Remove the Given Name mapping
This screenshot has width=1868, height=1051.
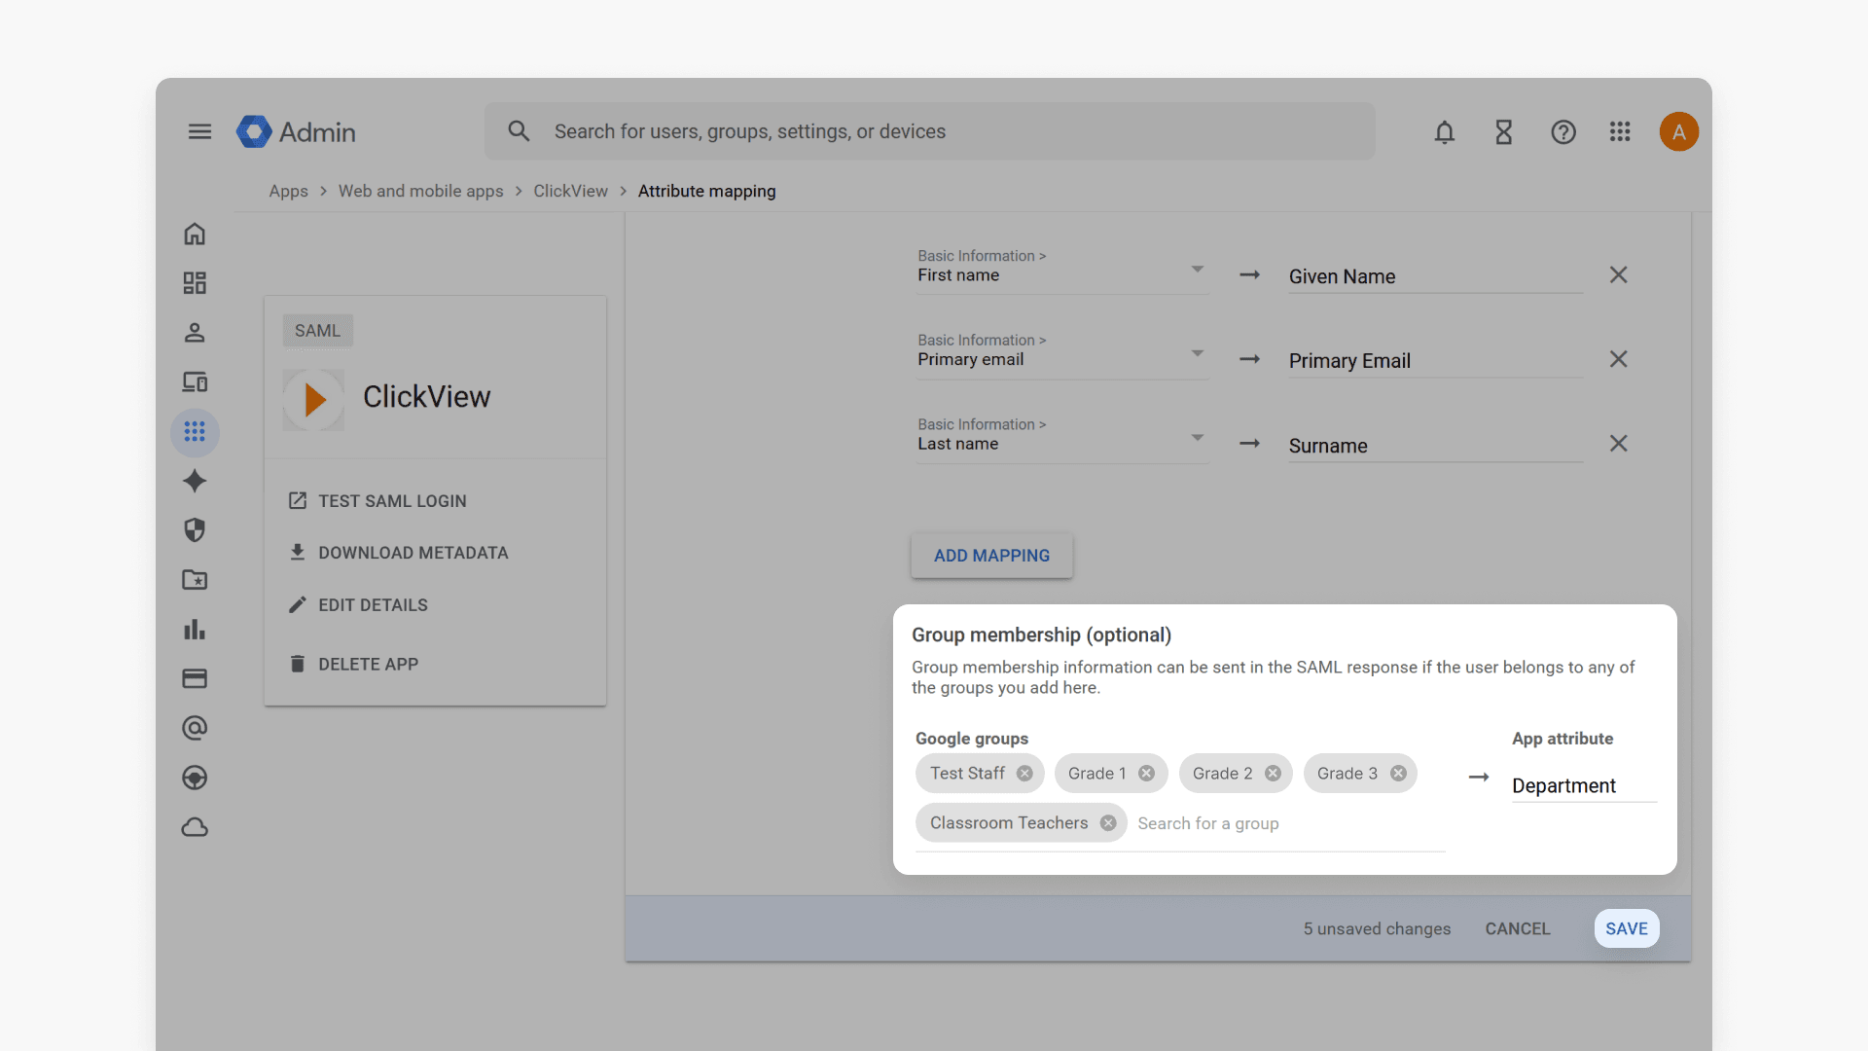tap(1619, 275)
